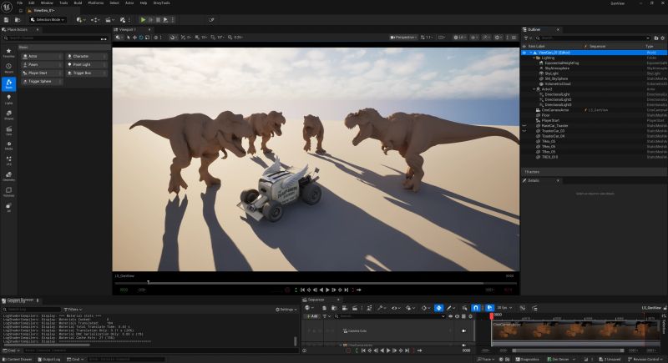Collapse the Lighting folder in Outliner
Screen dimensions: 668x363
click(535, 58)
